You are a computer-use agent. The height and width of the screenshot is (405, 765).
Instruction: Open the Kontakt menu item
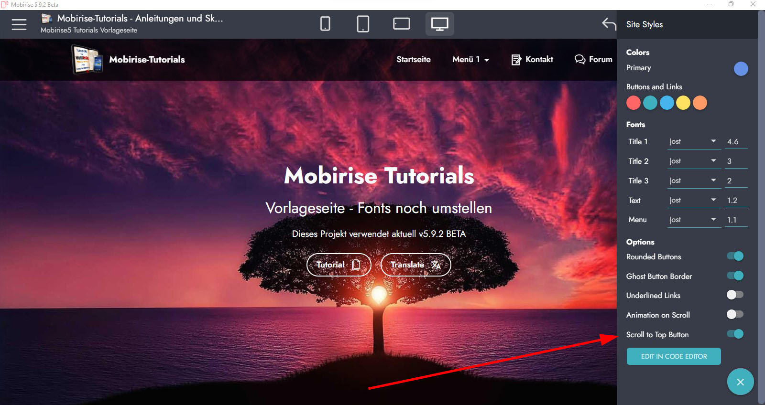tap(532, 59)
